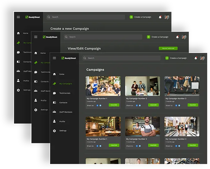This screenshot has width=210, height=169.
Task: Play the mall shoppers campaign video
Action: pyautogui.click(x=182, y=126)
